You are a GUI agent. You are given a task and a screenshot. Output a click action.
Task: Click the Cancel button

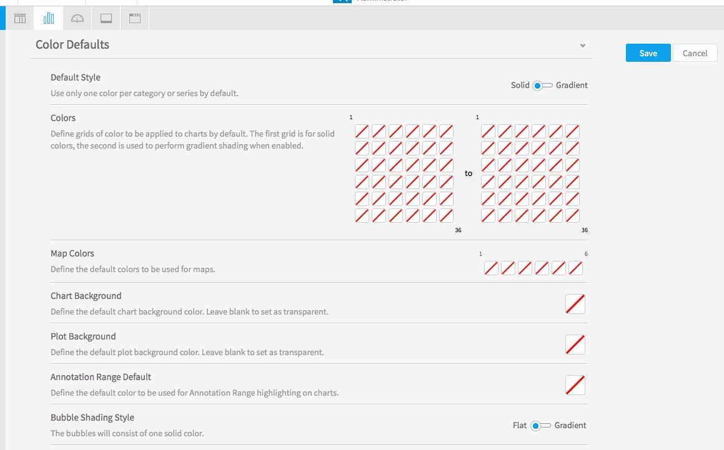pos(695,53)
